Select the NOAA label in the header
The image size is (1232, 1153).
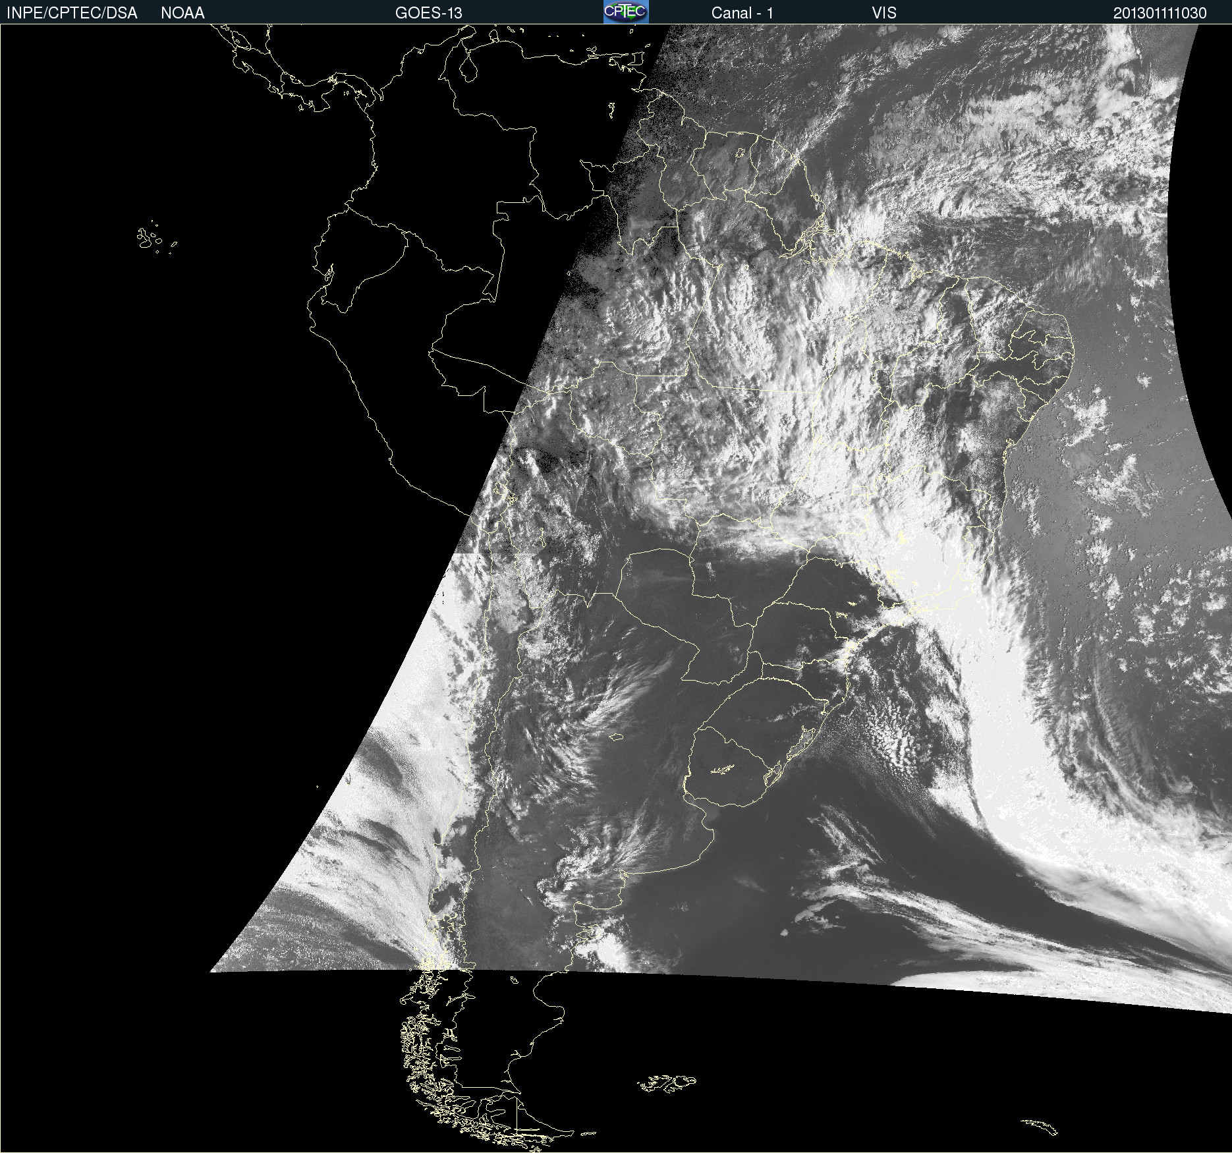182,13
